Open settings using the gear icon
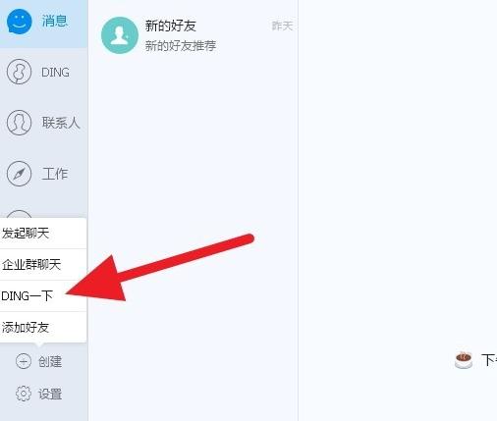This screenshot has height=421, width=497. click(x=24, y=394)
